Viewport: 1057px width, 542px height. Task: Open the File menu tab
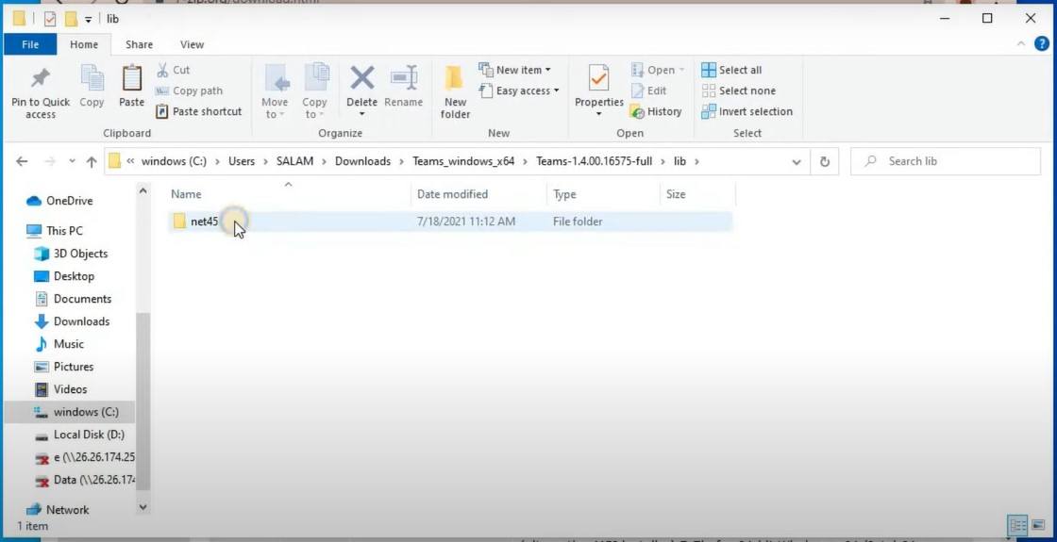30,44
